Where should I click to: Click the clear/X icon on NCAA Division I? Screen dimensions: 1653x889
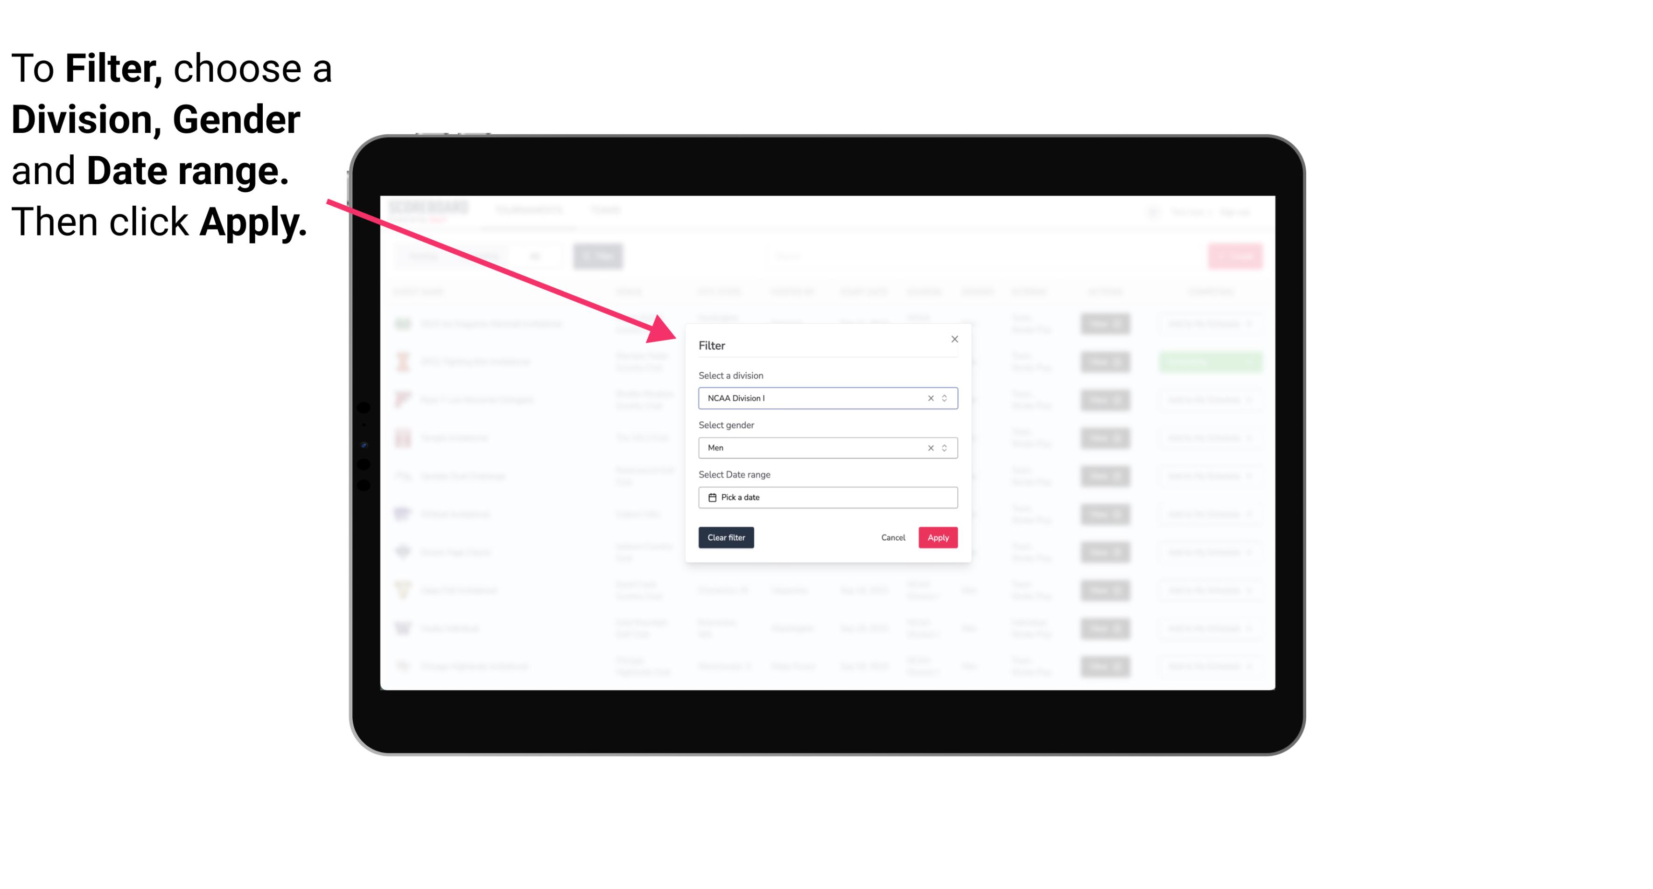[x=929, y=397]
